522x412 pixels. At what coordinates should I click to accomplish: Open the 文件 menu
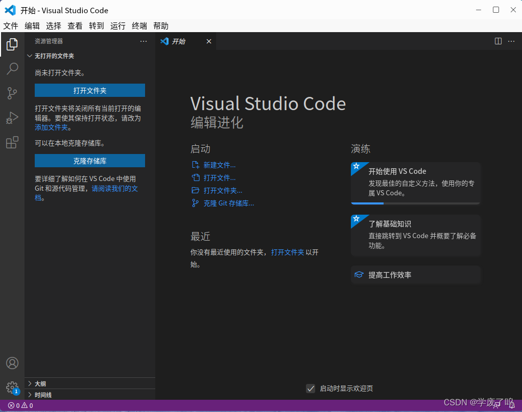click(11, 26)
